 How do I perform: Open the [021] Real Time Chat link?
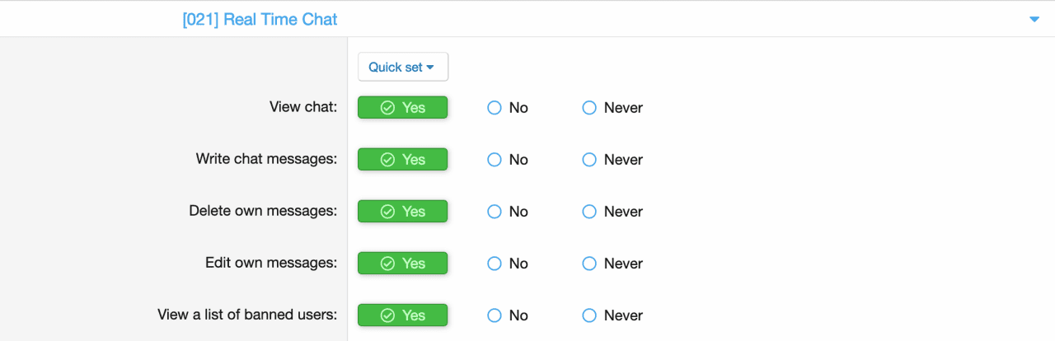click(260, 20)
